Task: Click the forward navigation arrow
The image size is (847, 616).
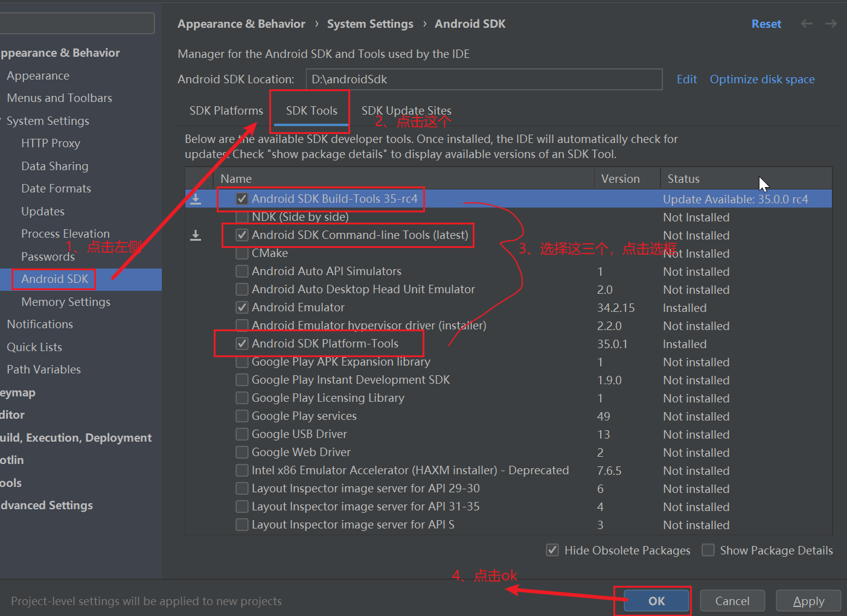Action: 831,24
